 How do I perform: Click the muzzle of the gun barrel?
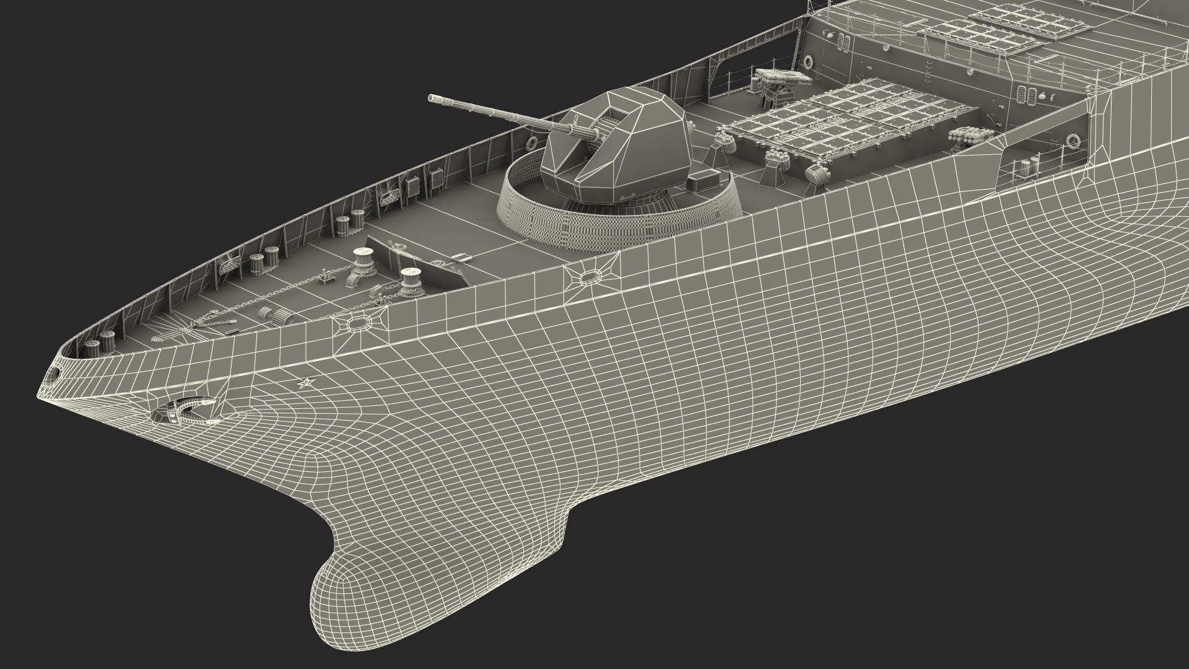[433, 98]
